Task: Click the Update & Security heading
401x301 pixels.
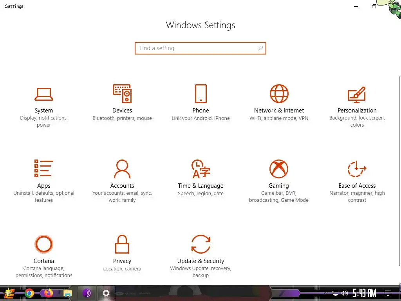Action: tap(201, 261)
